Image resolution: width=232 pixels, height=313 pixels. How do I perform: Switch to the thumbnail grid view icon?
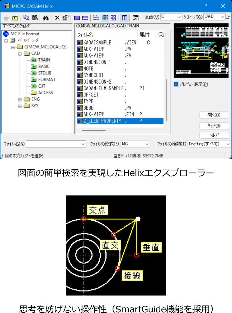[113, 18]
